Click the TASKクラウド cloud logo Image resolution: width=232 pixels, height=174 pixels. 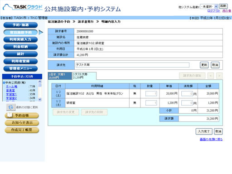23,7
